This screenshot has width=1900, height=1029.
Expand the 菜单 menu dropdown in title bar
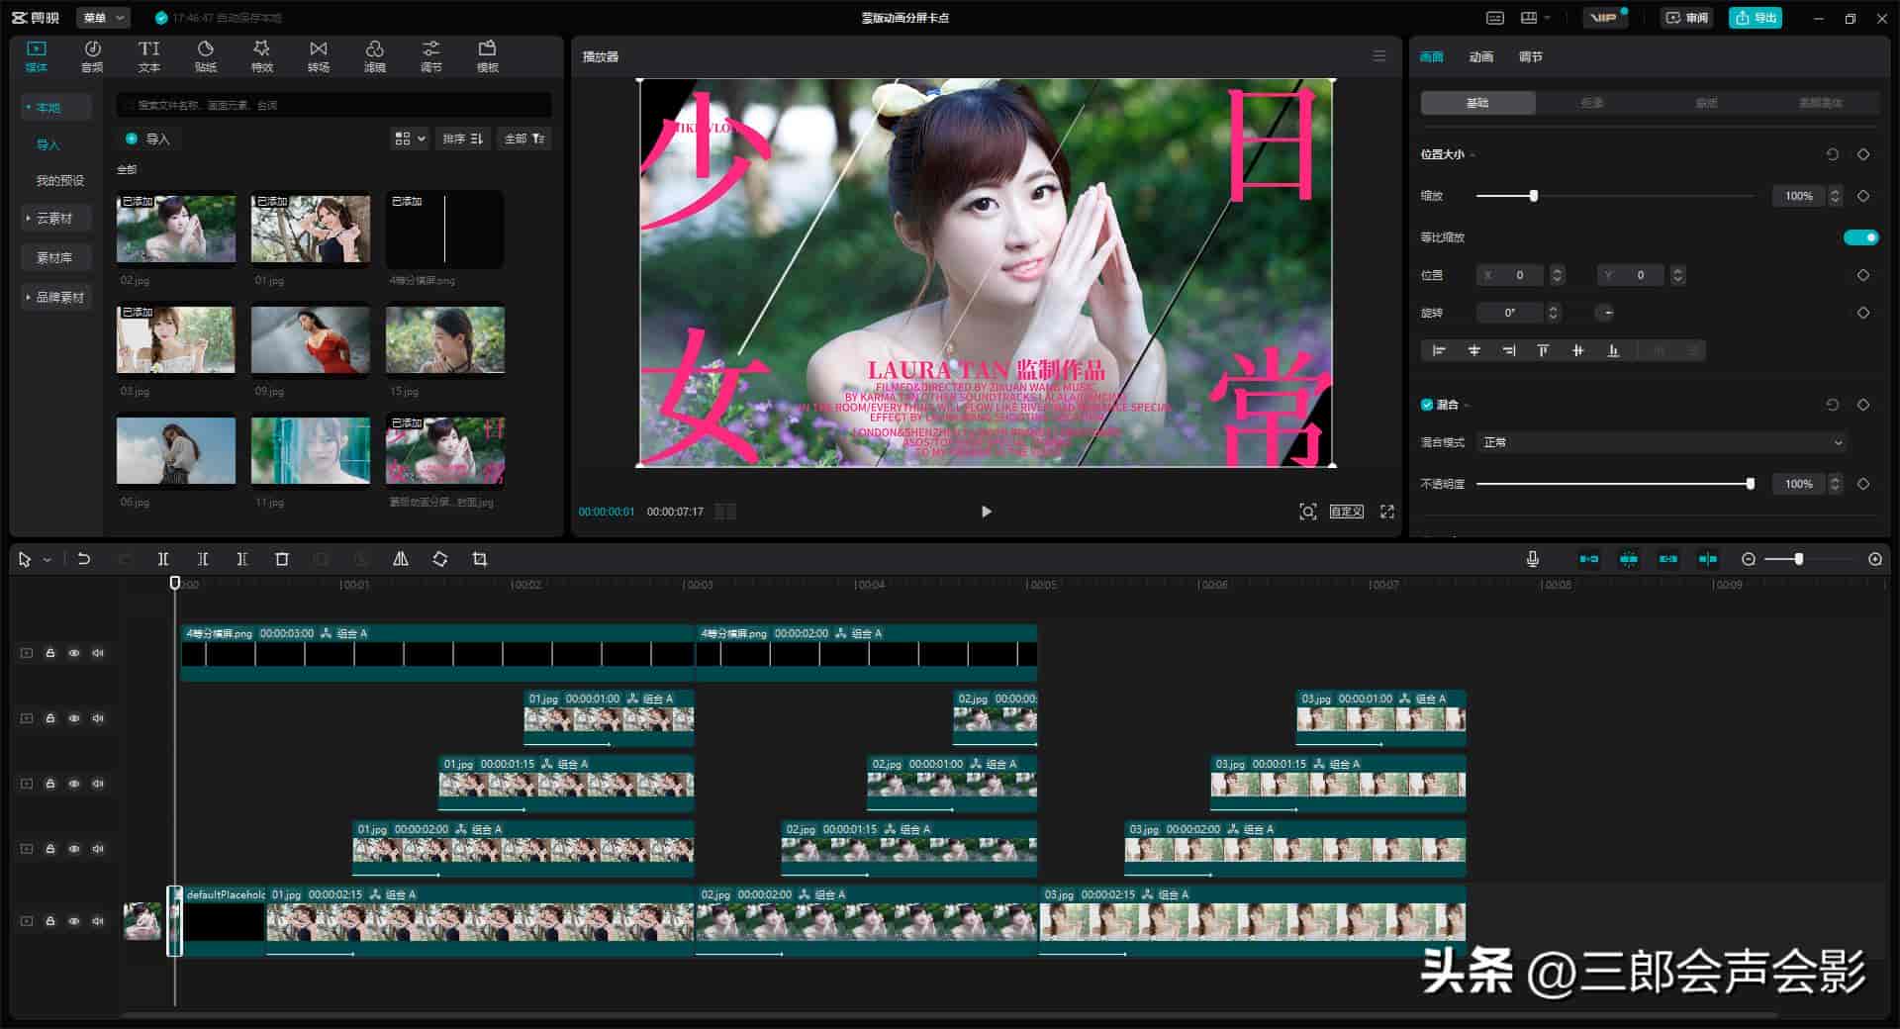point(103,18)
